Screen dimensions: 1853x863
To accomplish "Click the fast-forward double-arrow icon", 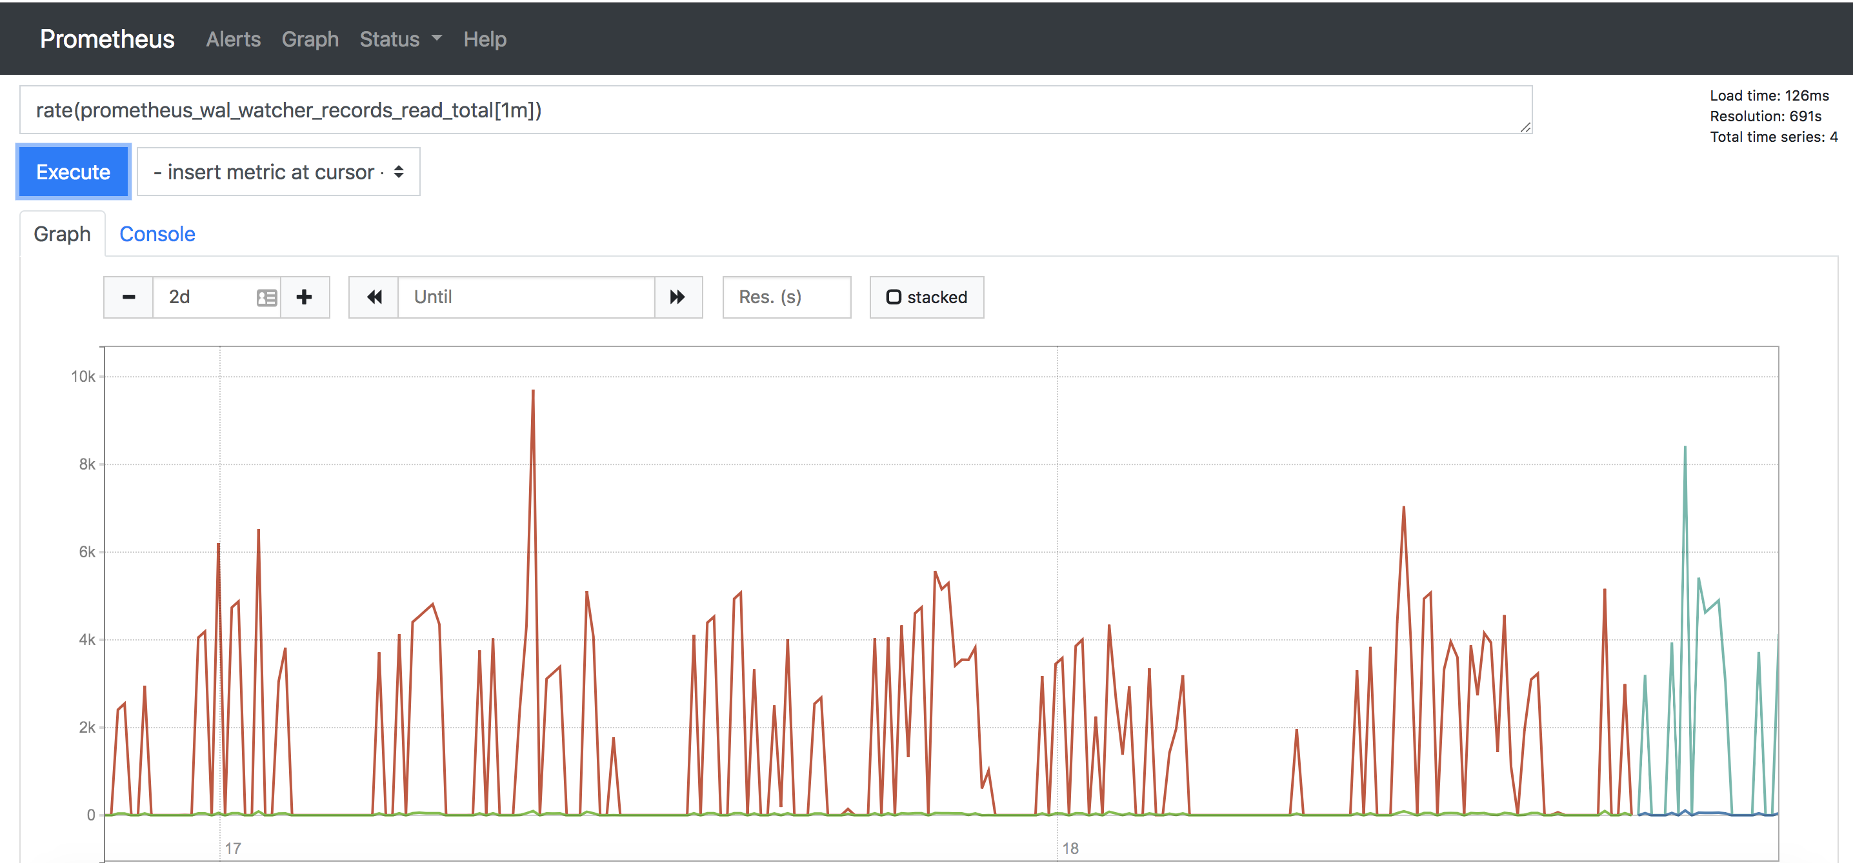I will click(677, 297).
